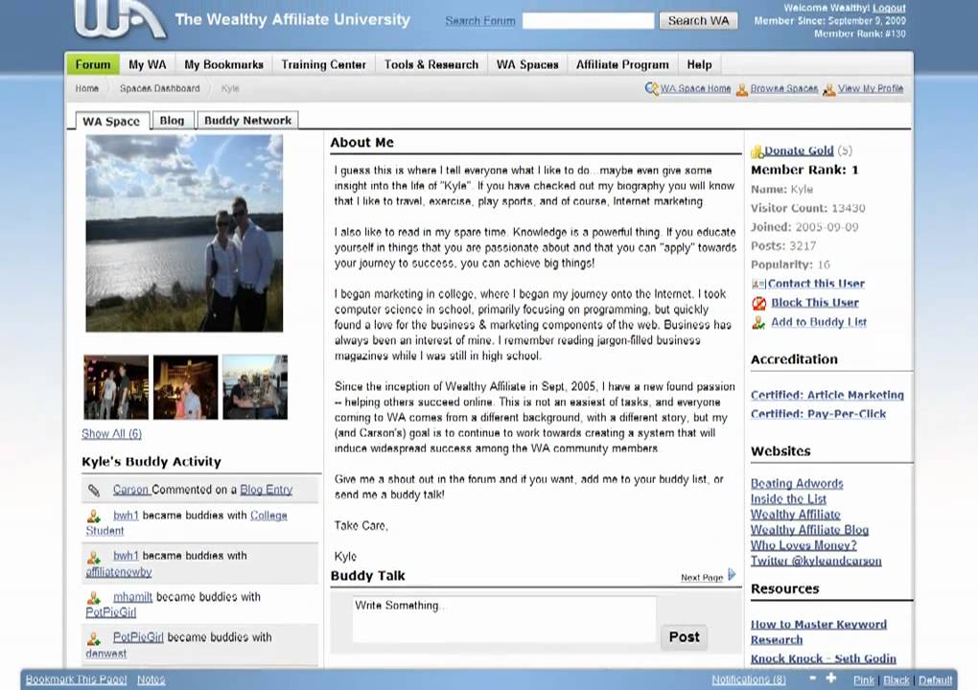Open How to Master Keyword Research link
The height and width of the screenshot is (690, 978).
pos(818,632)
